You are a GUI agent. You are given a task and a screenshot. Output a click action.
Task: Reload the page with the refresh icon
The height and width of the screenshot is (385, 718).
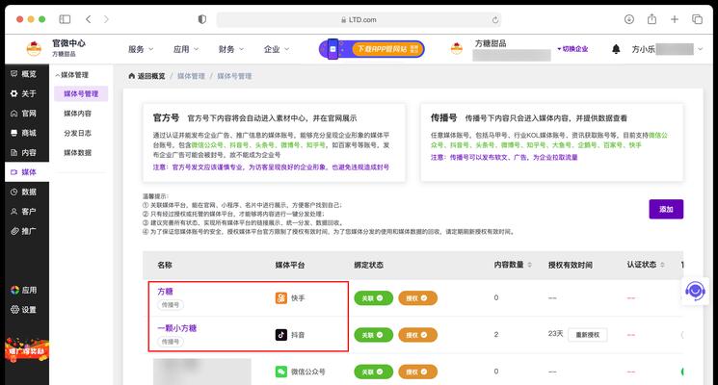(495, 20)
